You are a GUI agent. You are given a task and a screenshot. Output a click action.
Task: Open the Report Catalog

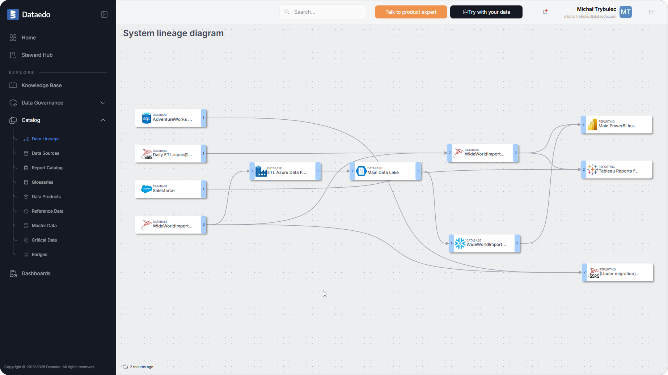tap(46, 167)
